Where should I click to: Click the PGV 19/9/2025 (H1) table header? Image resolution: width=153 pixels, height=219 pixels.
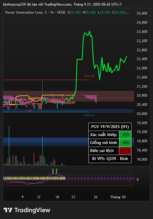[110, 127]
